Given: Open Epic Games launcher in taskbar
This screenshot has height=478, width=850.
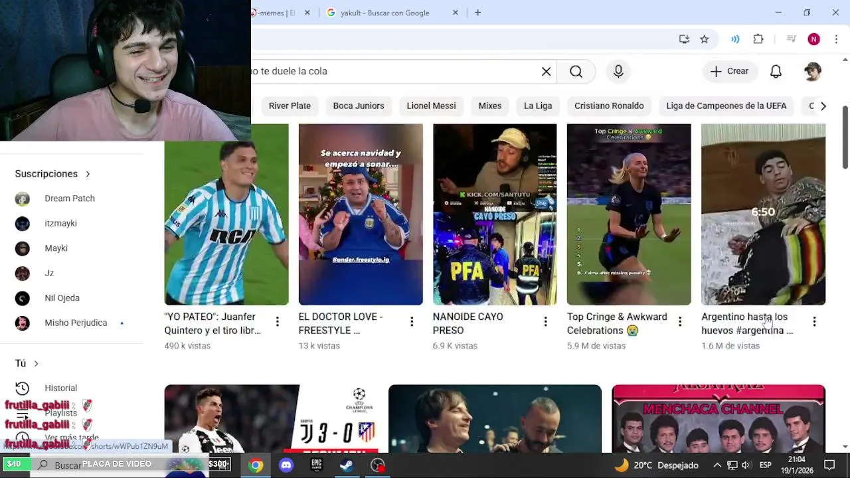Looking at the screenshot, I should 317,465.
